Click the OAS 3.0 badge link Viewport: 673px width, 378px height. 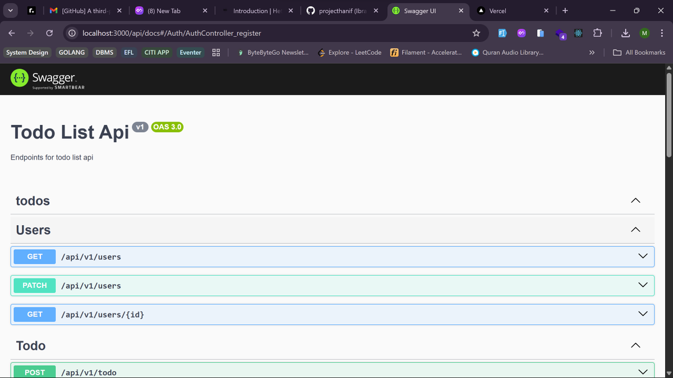pos(167,127)
